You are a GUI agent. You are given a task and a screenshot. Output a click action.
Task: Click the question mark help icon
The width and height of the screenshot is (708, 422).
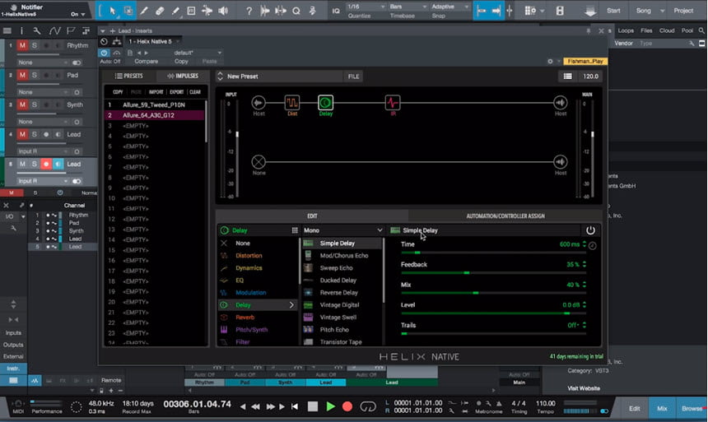(249, 11)
